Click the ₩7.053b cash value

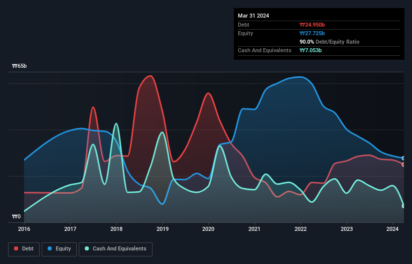(x=311, y=50)
